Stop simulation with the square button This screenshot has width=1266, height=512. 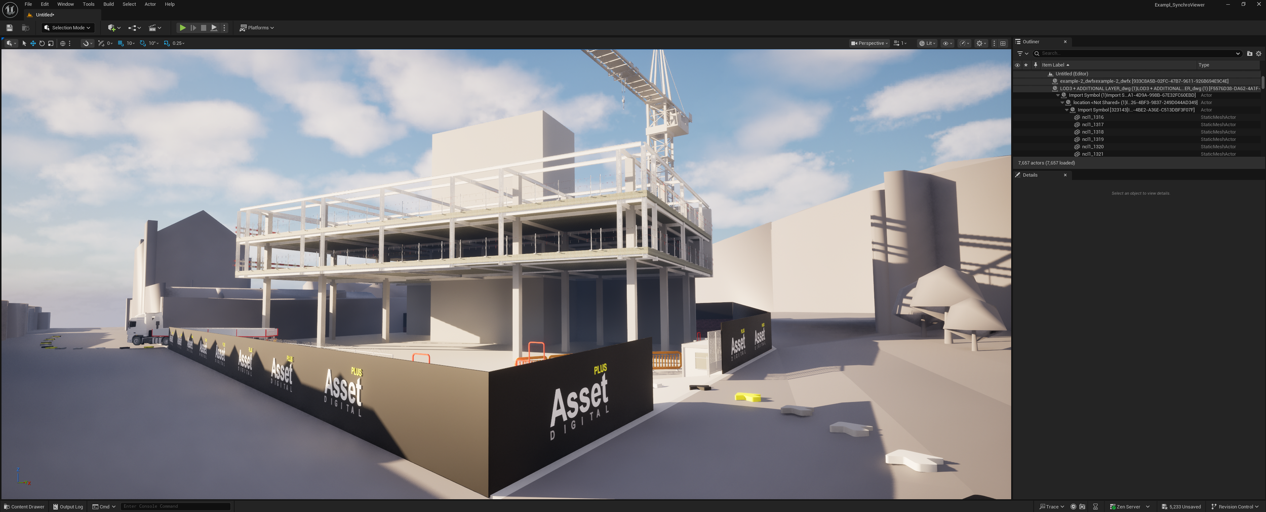204,28
